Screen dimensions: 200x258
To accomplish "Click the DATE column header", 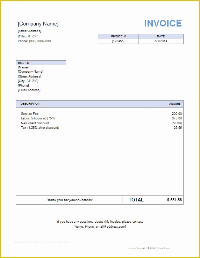I will 161,36.
